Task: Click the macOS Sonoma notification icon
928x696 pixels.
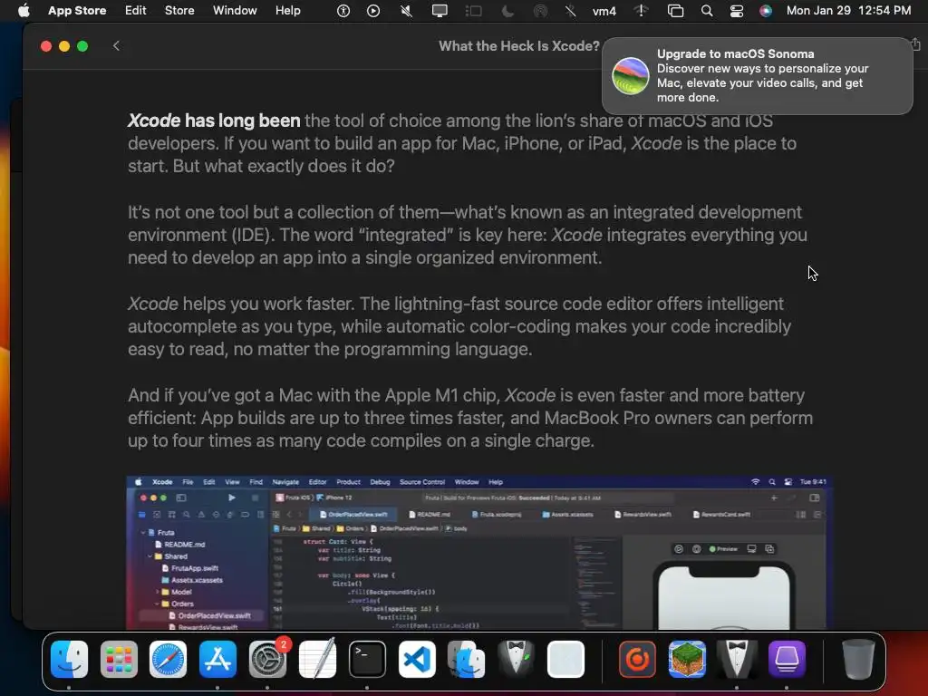Action: (631, 76)
